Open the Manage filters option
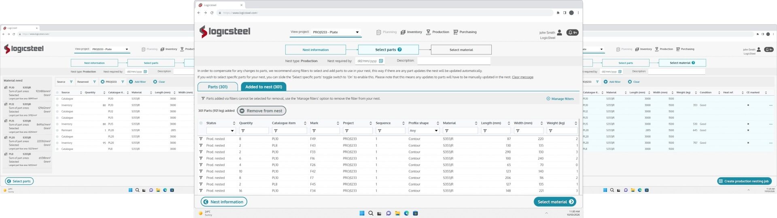The width and height of the screenshot is (777, 218). coord(560,99)
